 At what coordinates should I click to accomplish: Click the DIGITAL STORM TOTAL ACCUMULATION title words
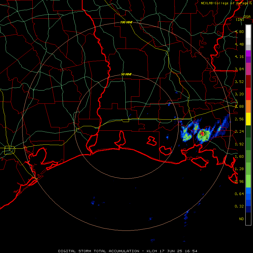click(99, 251)
